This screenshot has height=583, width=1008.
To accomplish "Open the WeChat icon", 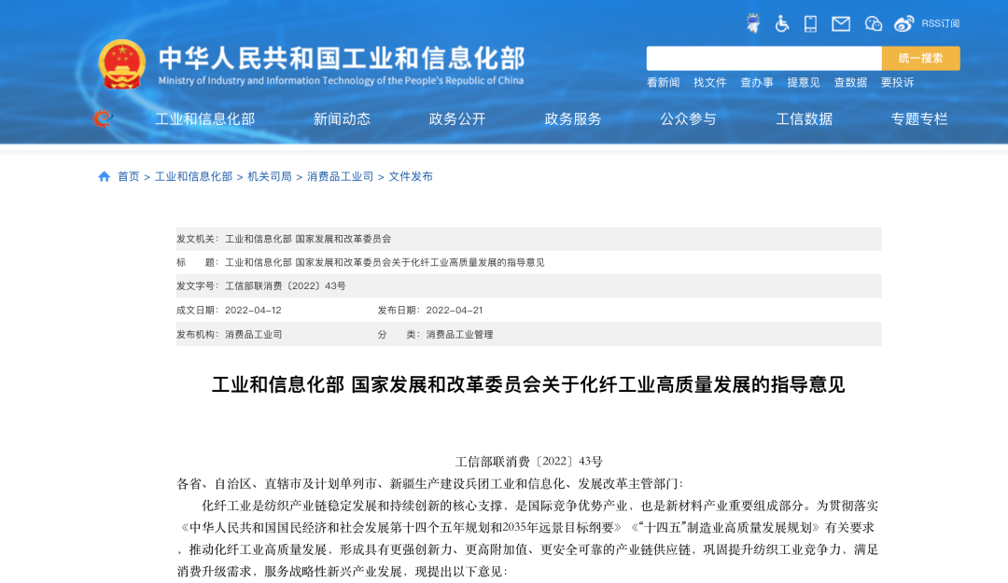I will (873, 23).
